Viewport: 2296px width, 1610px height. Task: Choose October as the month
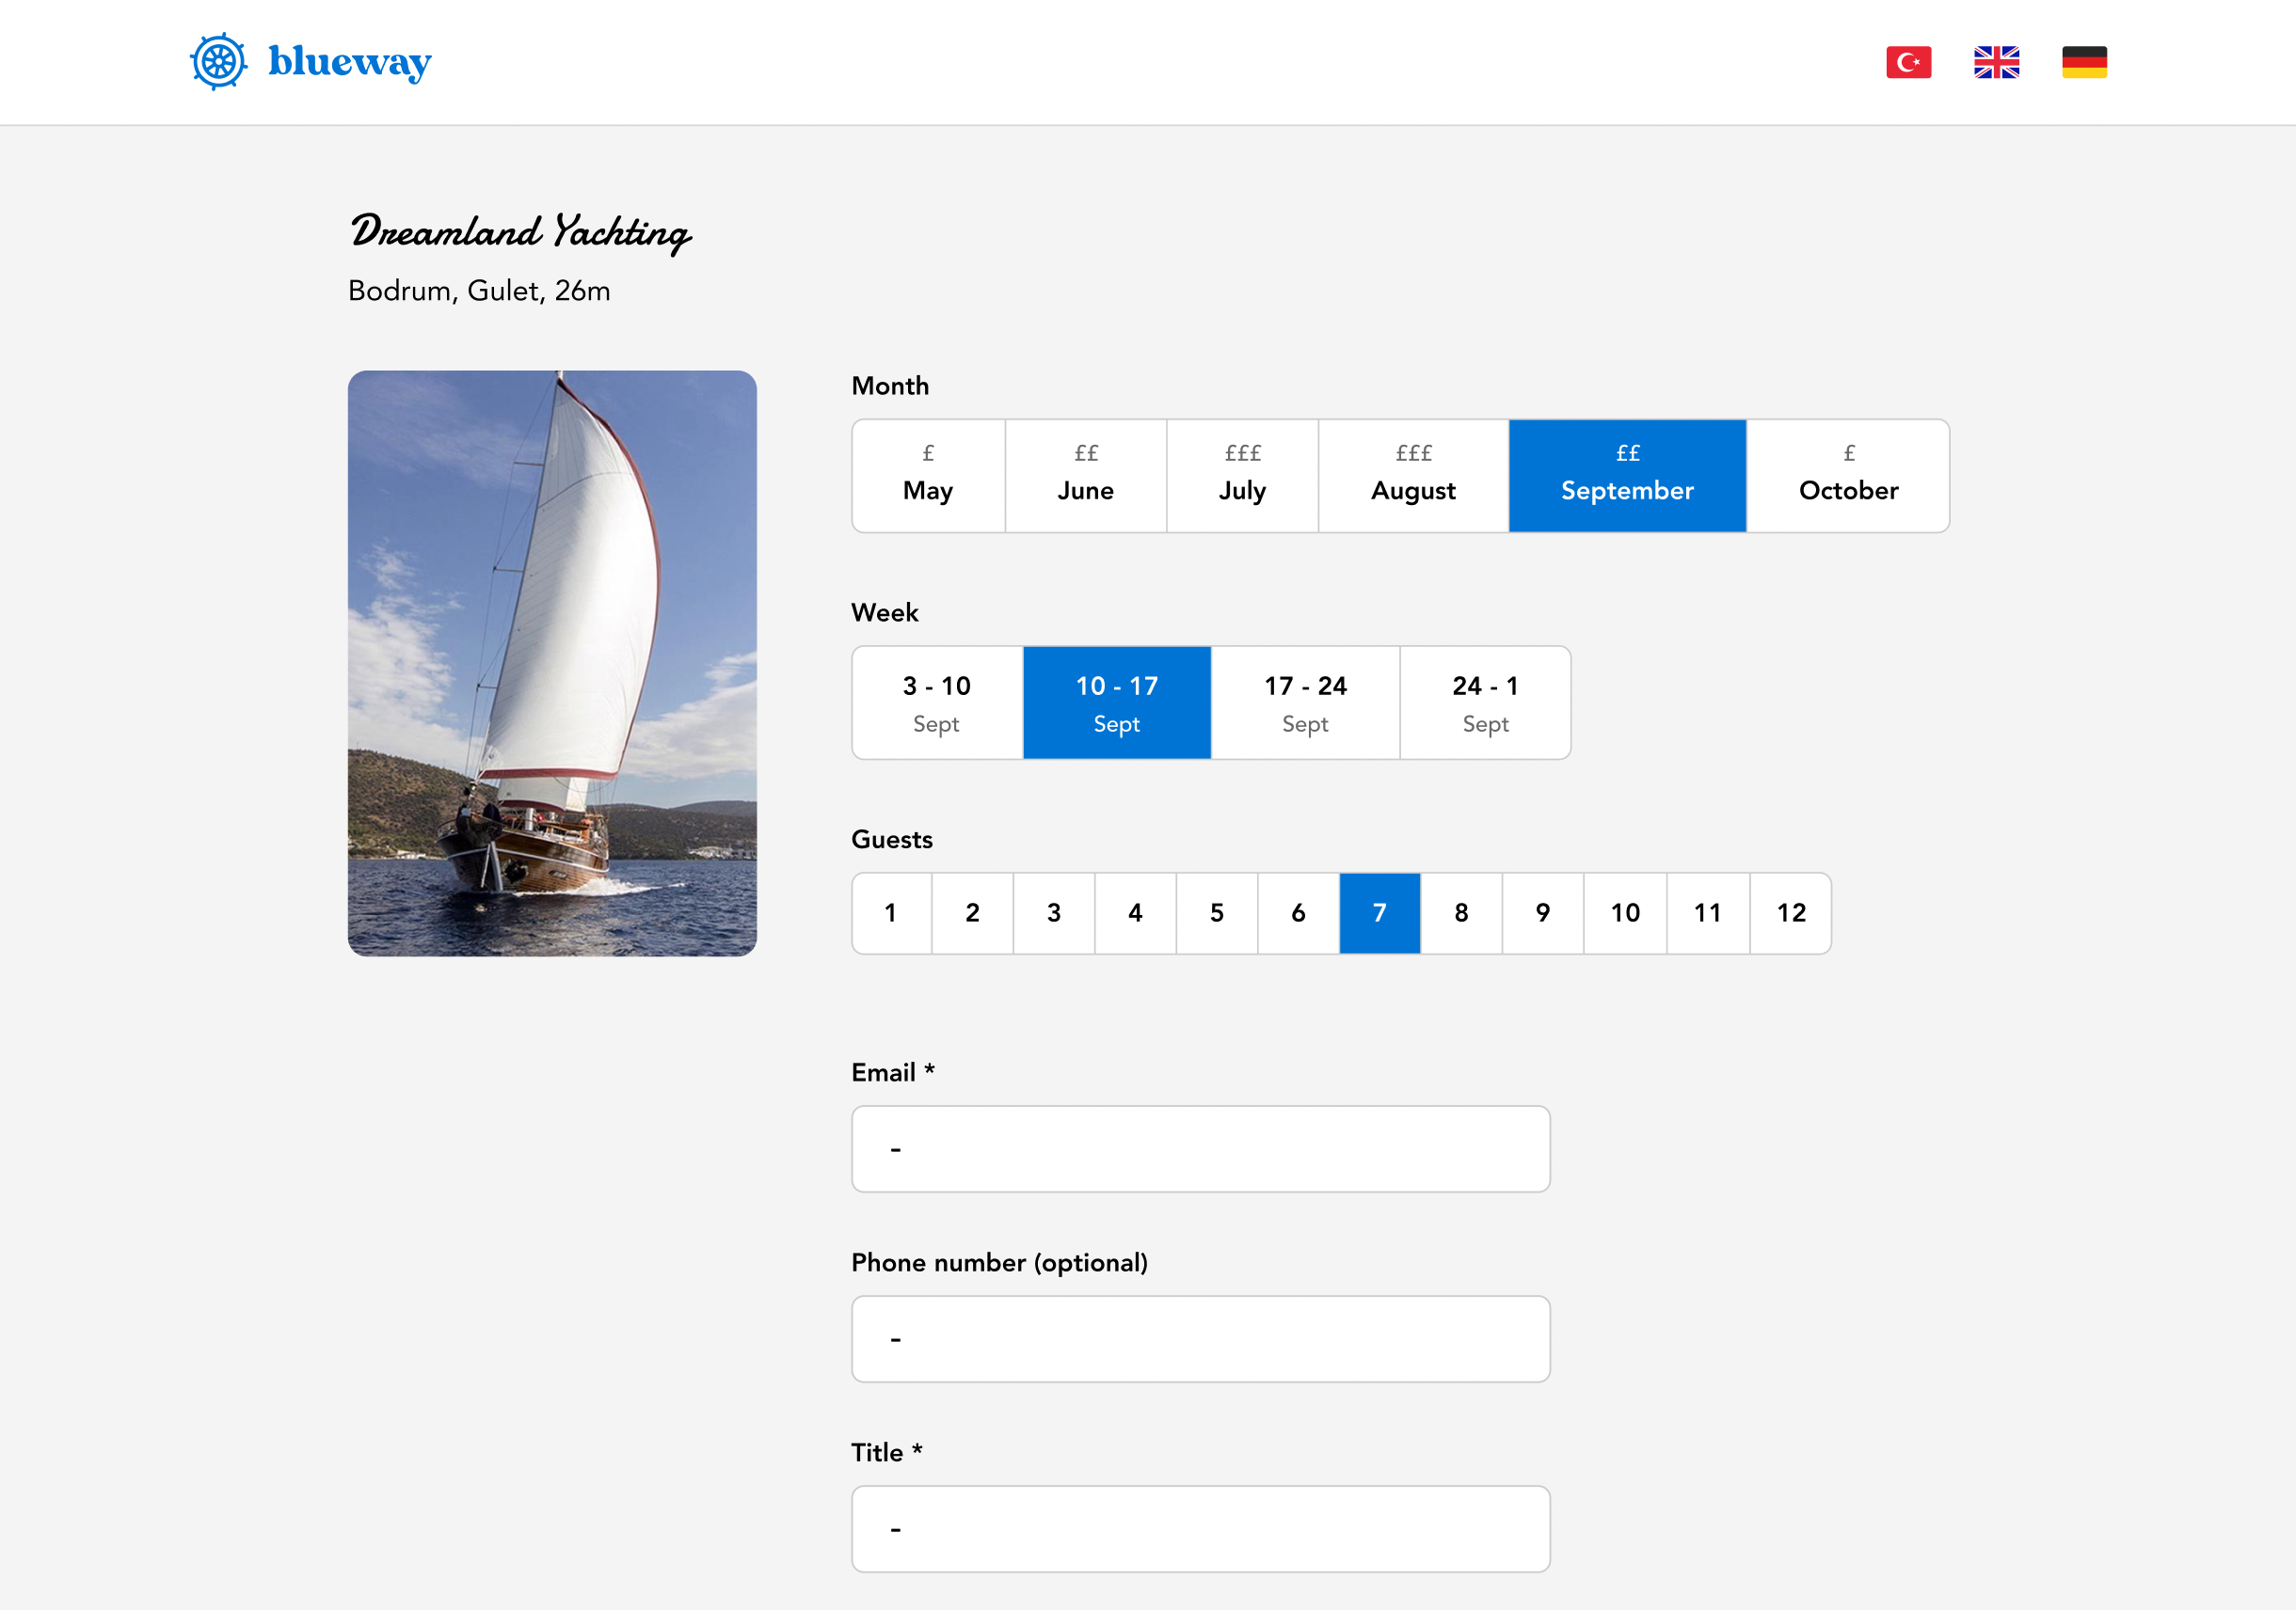pos(1848,476)
